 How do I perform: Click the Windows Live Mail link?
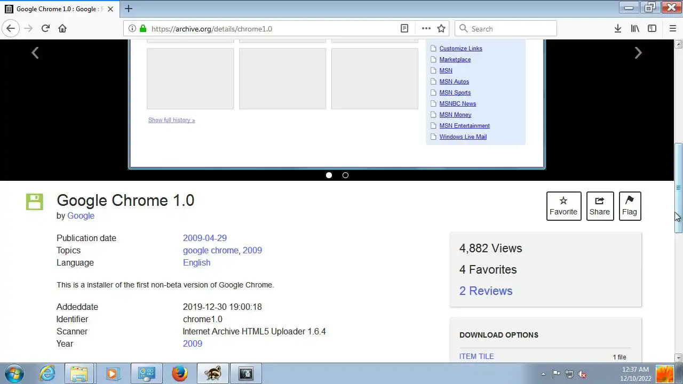(463, 137)
